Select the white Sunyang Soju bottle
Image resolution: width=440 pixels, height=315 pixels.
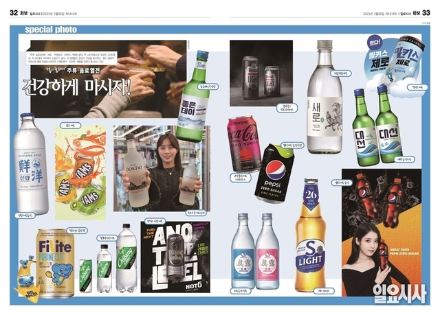coord(31,163)
